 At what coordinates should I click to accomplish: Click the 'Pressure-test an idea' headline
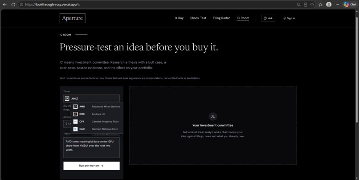click(x=139, y=47)
